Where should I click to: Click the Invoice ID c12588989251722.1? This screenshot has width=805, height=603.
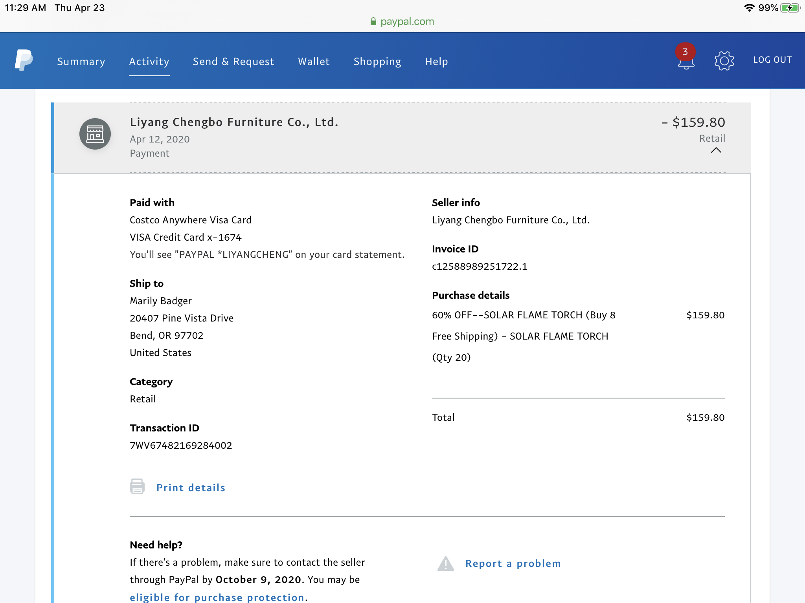[480, 266]
